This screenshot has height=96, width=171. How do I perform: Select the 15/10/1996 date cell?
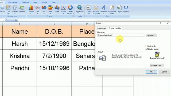coord(54,68)
